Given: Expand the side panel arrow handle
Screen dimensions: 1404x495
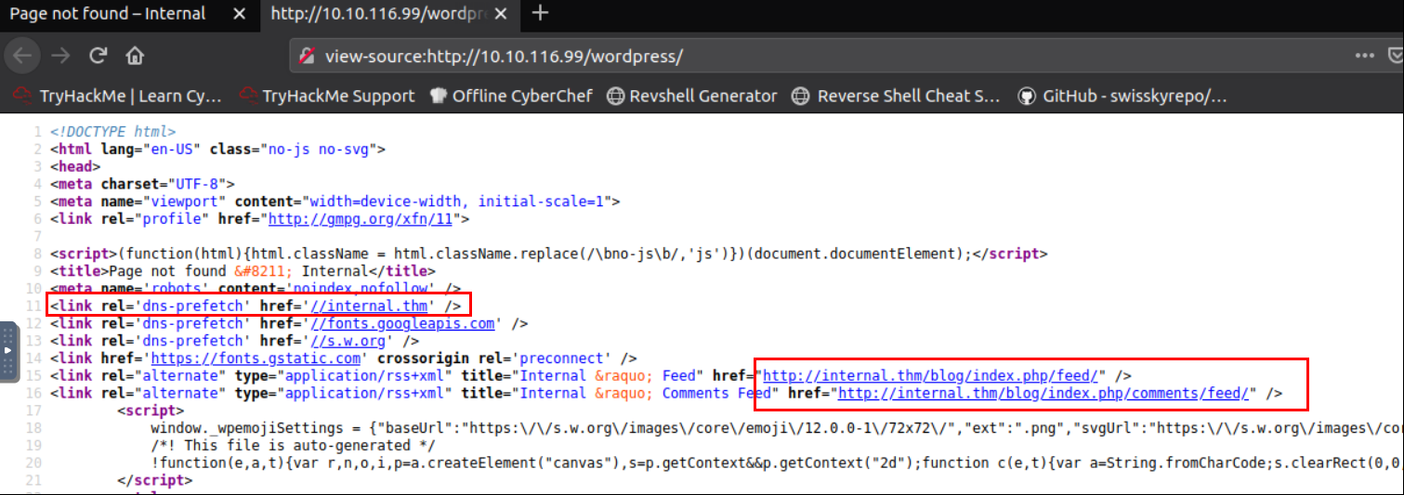Looking at the screenshot, I should pyautogui.click(x=8, y=351).
